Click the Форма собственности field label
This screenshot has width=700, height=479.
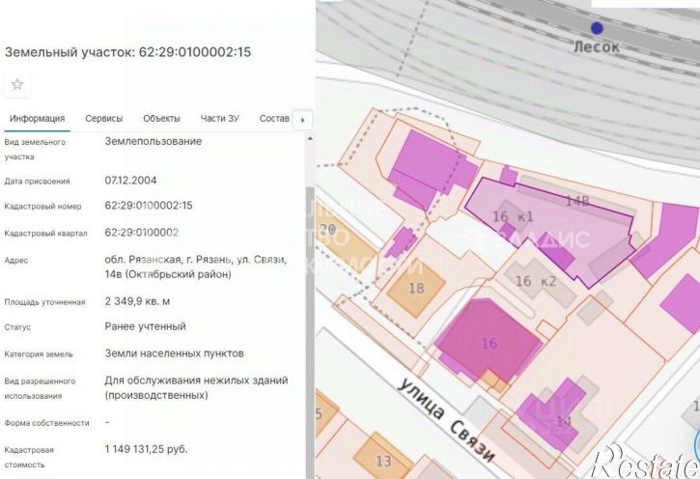click(47, 423)
